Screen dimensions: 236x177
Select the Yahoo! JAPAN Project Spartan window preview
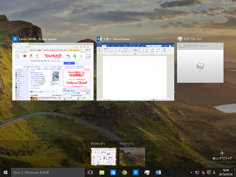click(53, 71)
